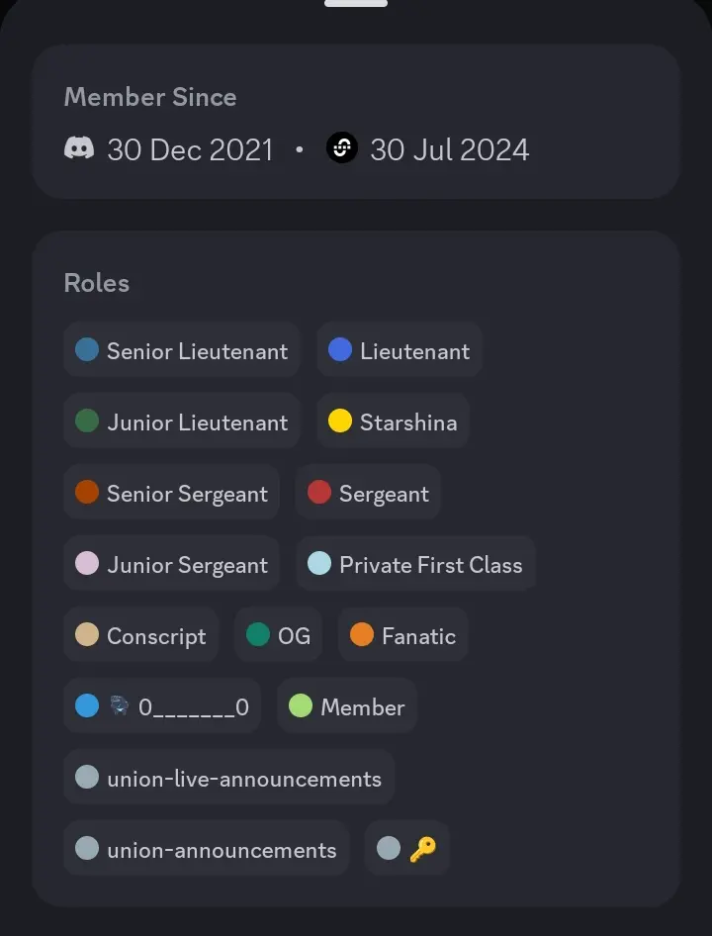The width and height of the screenshot is (712, 936).
Task: Click the green dot on OG role
Action: (258, 635)
